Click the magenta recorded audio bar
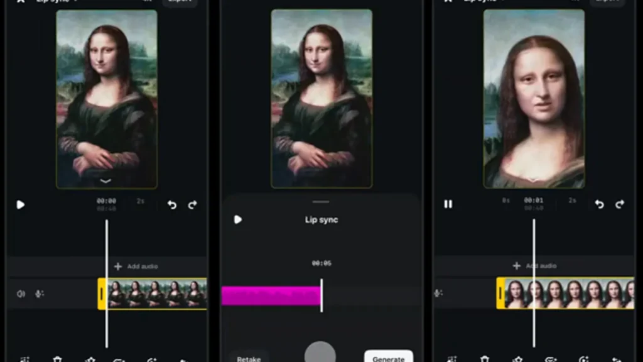 (x=270, y=295)
